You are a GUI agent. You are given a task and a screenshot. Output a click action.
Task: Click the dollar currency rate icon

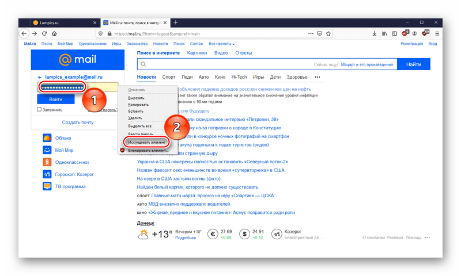click(244, 234)
